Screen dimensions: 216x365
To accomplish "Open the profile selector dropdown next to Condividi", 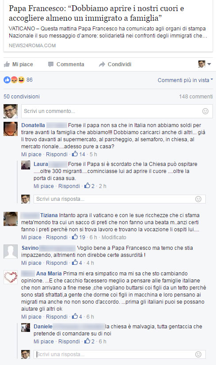I will [x=205, y=64].
